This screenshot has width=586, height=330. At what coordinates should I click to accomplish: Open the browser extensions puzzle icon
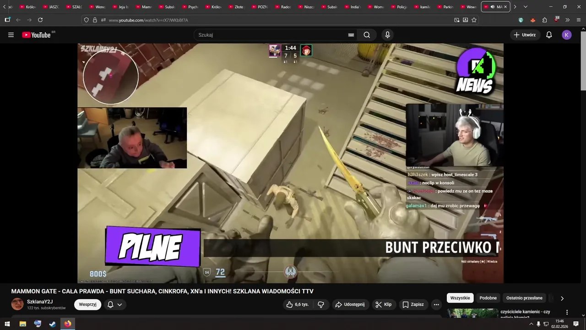tap(544, 20)
